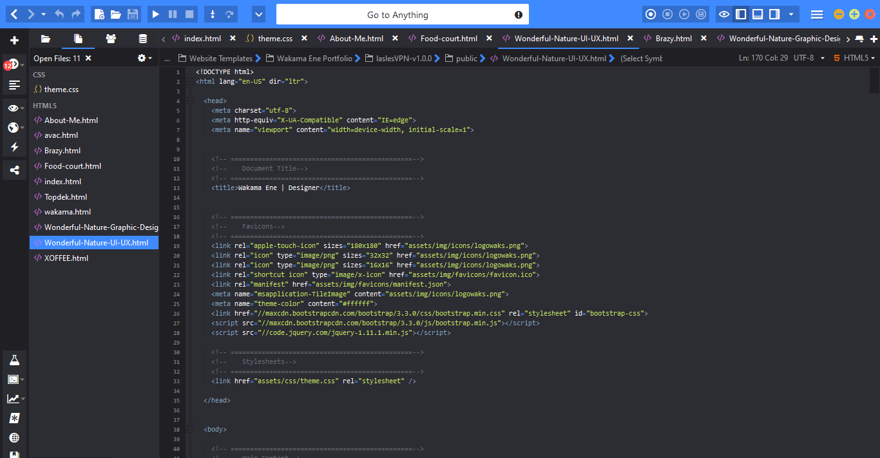Click the Save file icon in toolbar
Image resolution: width=880 pixels, height=458 pixels.
(133, 14)
